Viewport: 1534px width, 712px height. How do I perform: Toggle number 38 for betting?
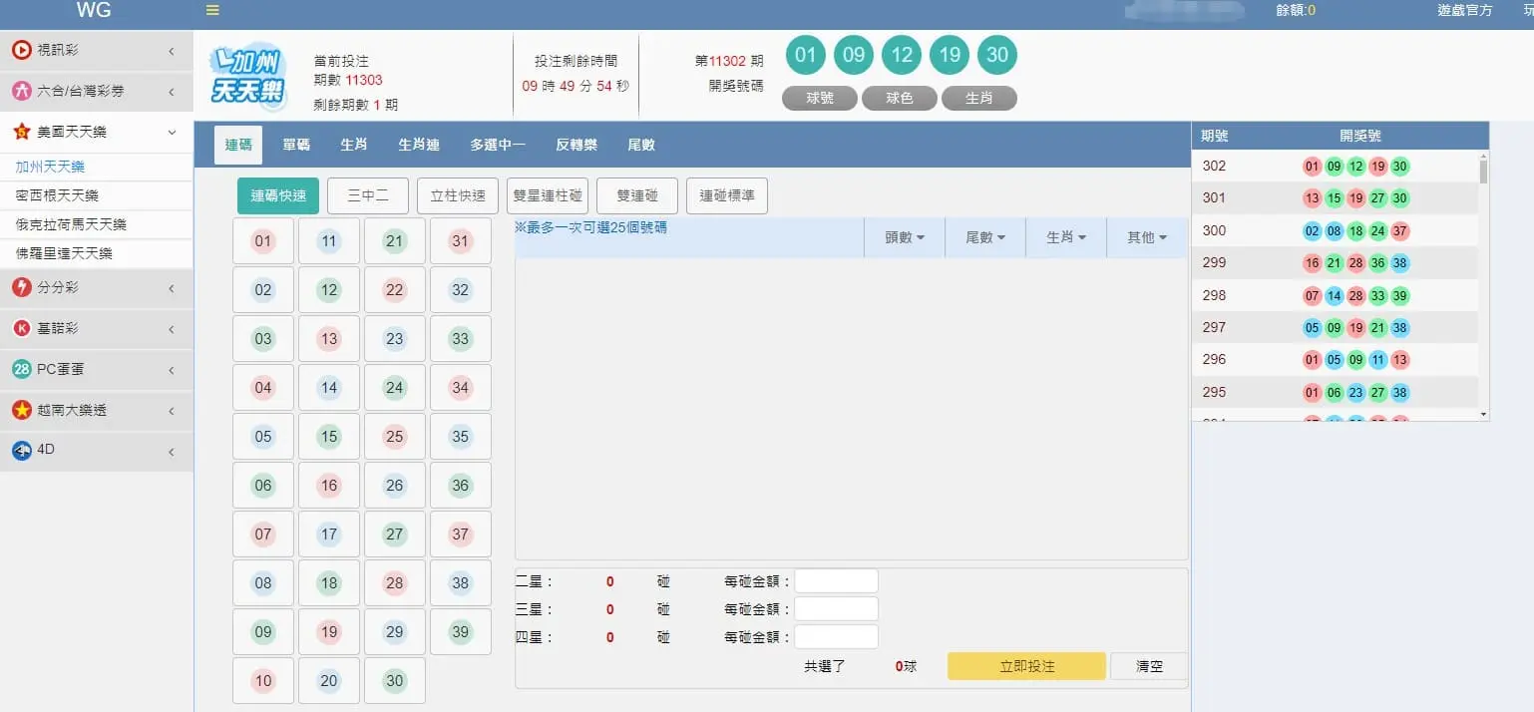460,582
